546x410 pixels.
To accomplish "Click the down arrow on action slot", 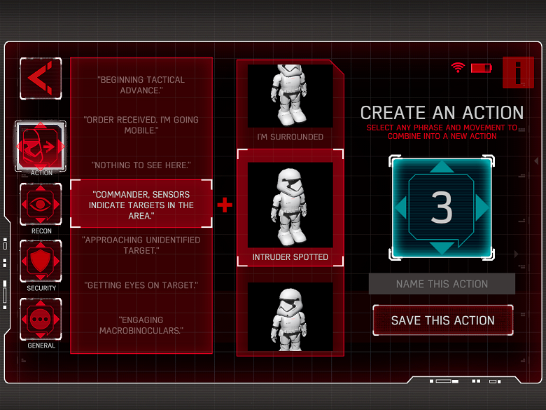I will click(442, 247).
